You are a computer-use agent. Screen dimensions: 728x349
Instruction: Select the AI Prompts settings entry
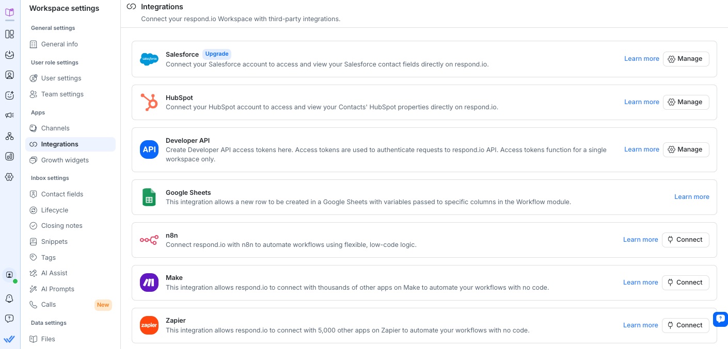pyautogui.click(x=57, y=289)
